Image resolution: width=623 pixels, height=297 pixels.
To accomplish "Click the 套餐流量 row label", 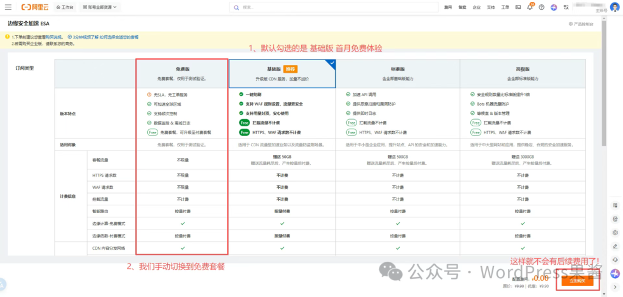I will [100, 160].
